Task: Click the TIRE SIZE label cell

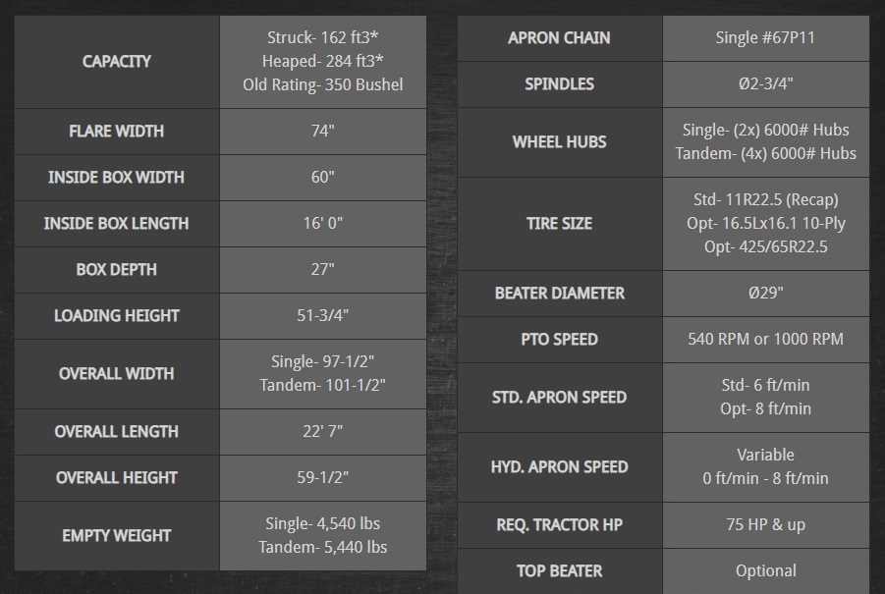Action: pos(559,224)
